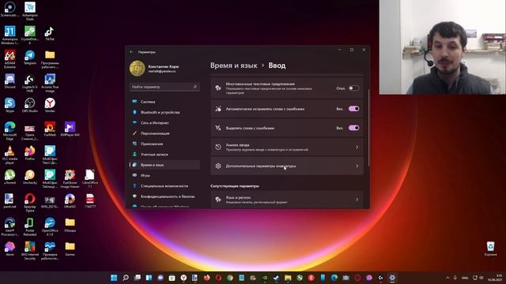
Task: Open paint.net desktop shortcut
Action: pos(9,200)
